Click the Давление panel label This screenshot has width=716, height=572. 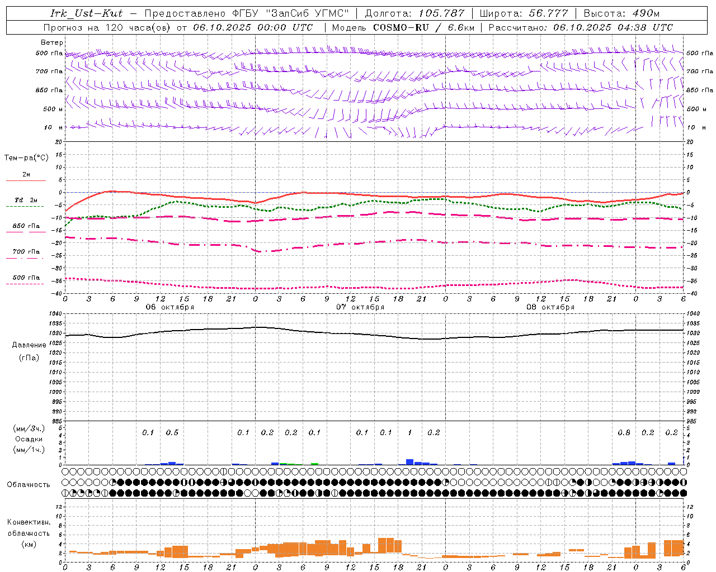29,345
